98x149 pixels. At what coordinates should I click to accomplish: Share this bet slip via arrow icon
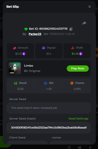pos(84,23)
